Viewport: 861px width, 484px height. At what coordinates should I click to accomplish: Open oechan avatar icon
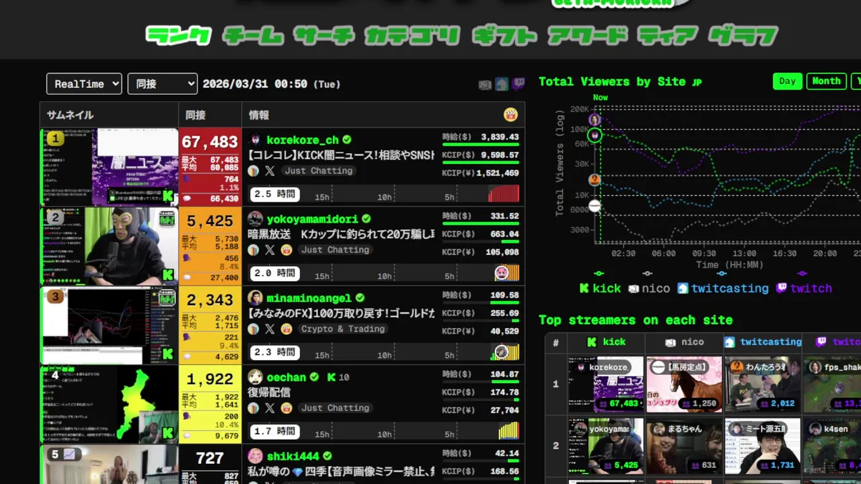coord(255,377)
